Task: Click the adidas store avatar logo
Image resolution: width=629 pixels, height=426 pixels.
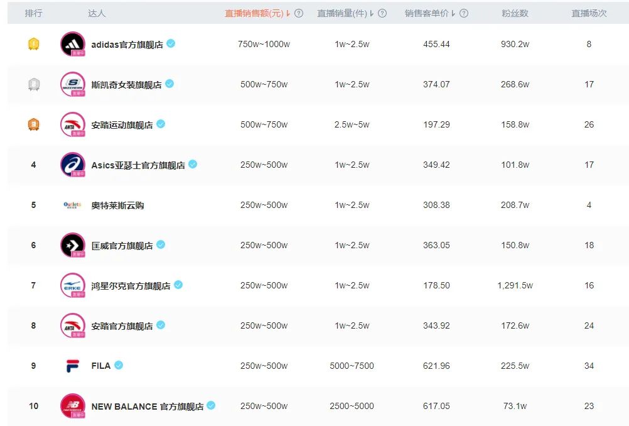Action: coord(73,44)
